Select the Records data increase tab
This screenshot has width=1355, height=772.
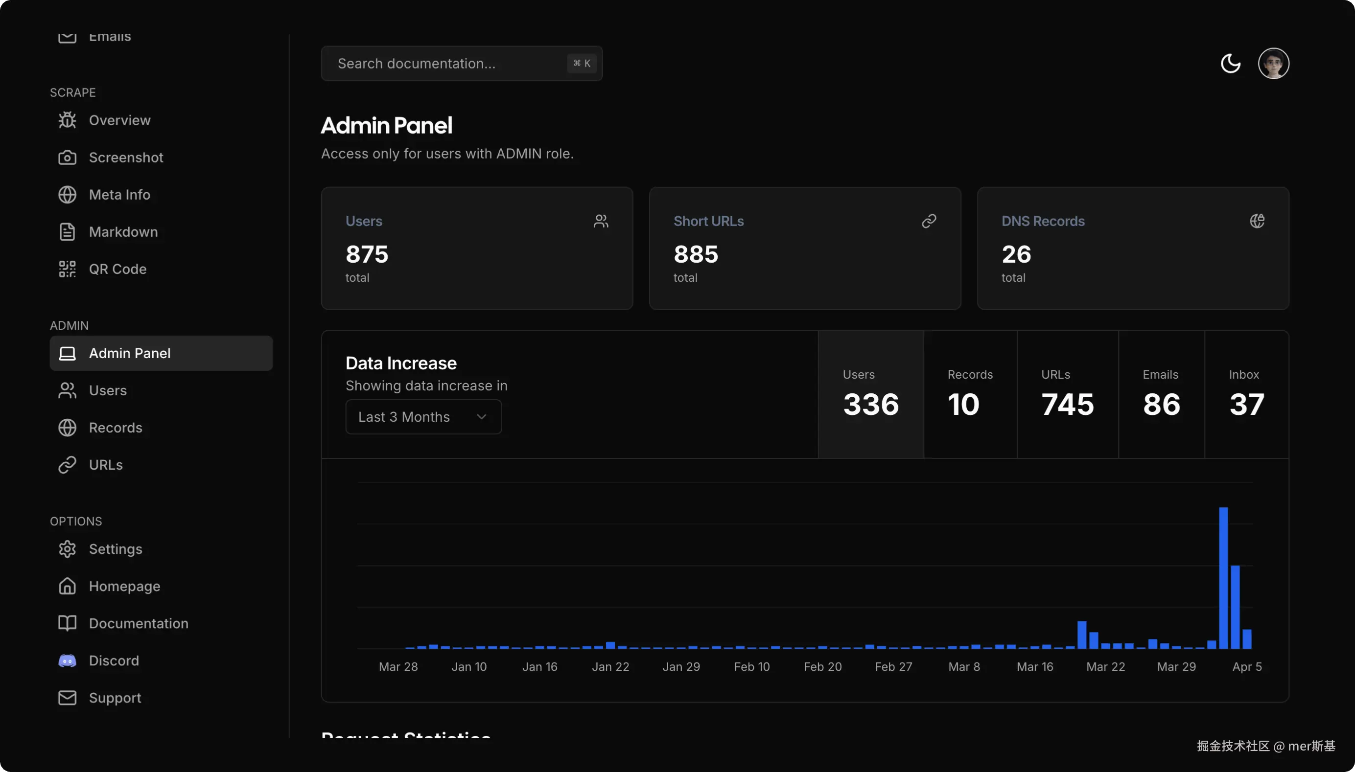[970, 394]
